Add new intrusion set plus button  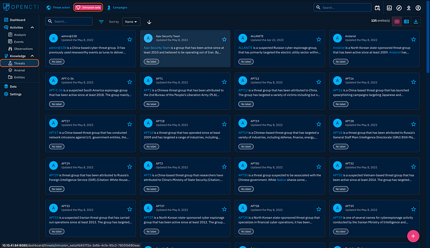tap(413, 236)
